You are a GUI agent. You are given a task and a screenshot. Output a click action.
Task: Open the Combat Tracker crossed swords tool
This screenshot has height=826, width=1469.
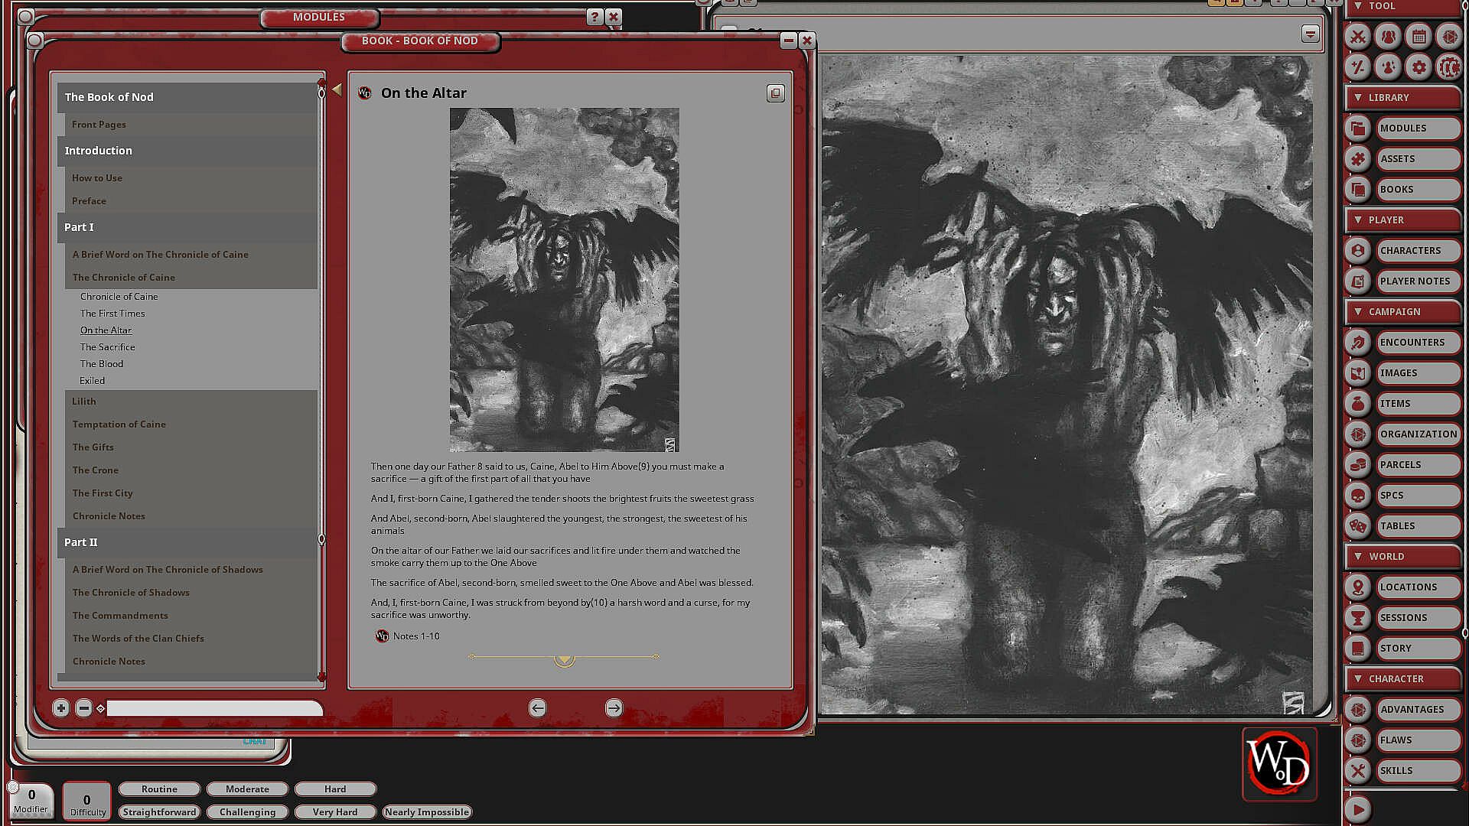(1357, 36)
